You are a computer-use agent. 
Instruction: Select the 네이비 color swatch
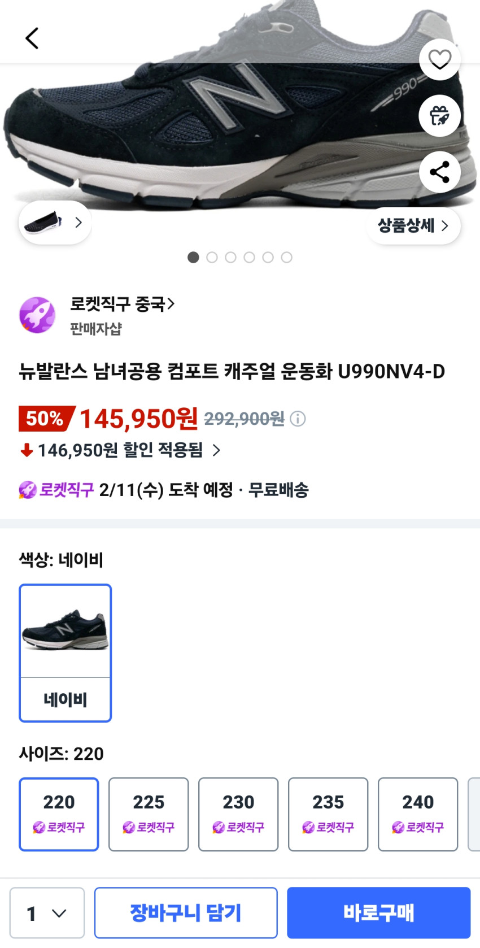pyautogui.click(x=66, y=653)
